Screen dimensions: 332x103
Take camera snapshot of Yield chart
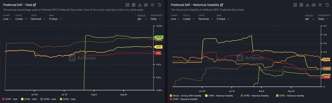pos(146,5)
